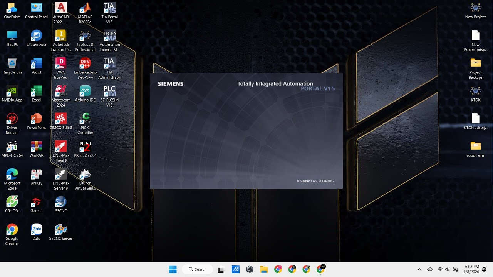Screen dimensions: 493x277
Task: Select the Control Panel desktop icon
Action: (36, 11)
